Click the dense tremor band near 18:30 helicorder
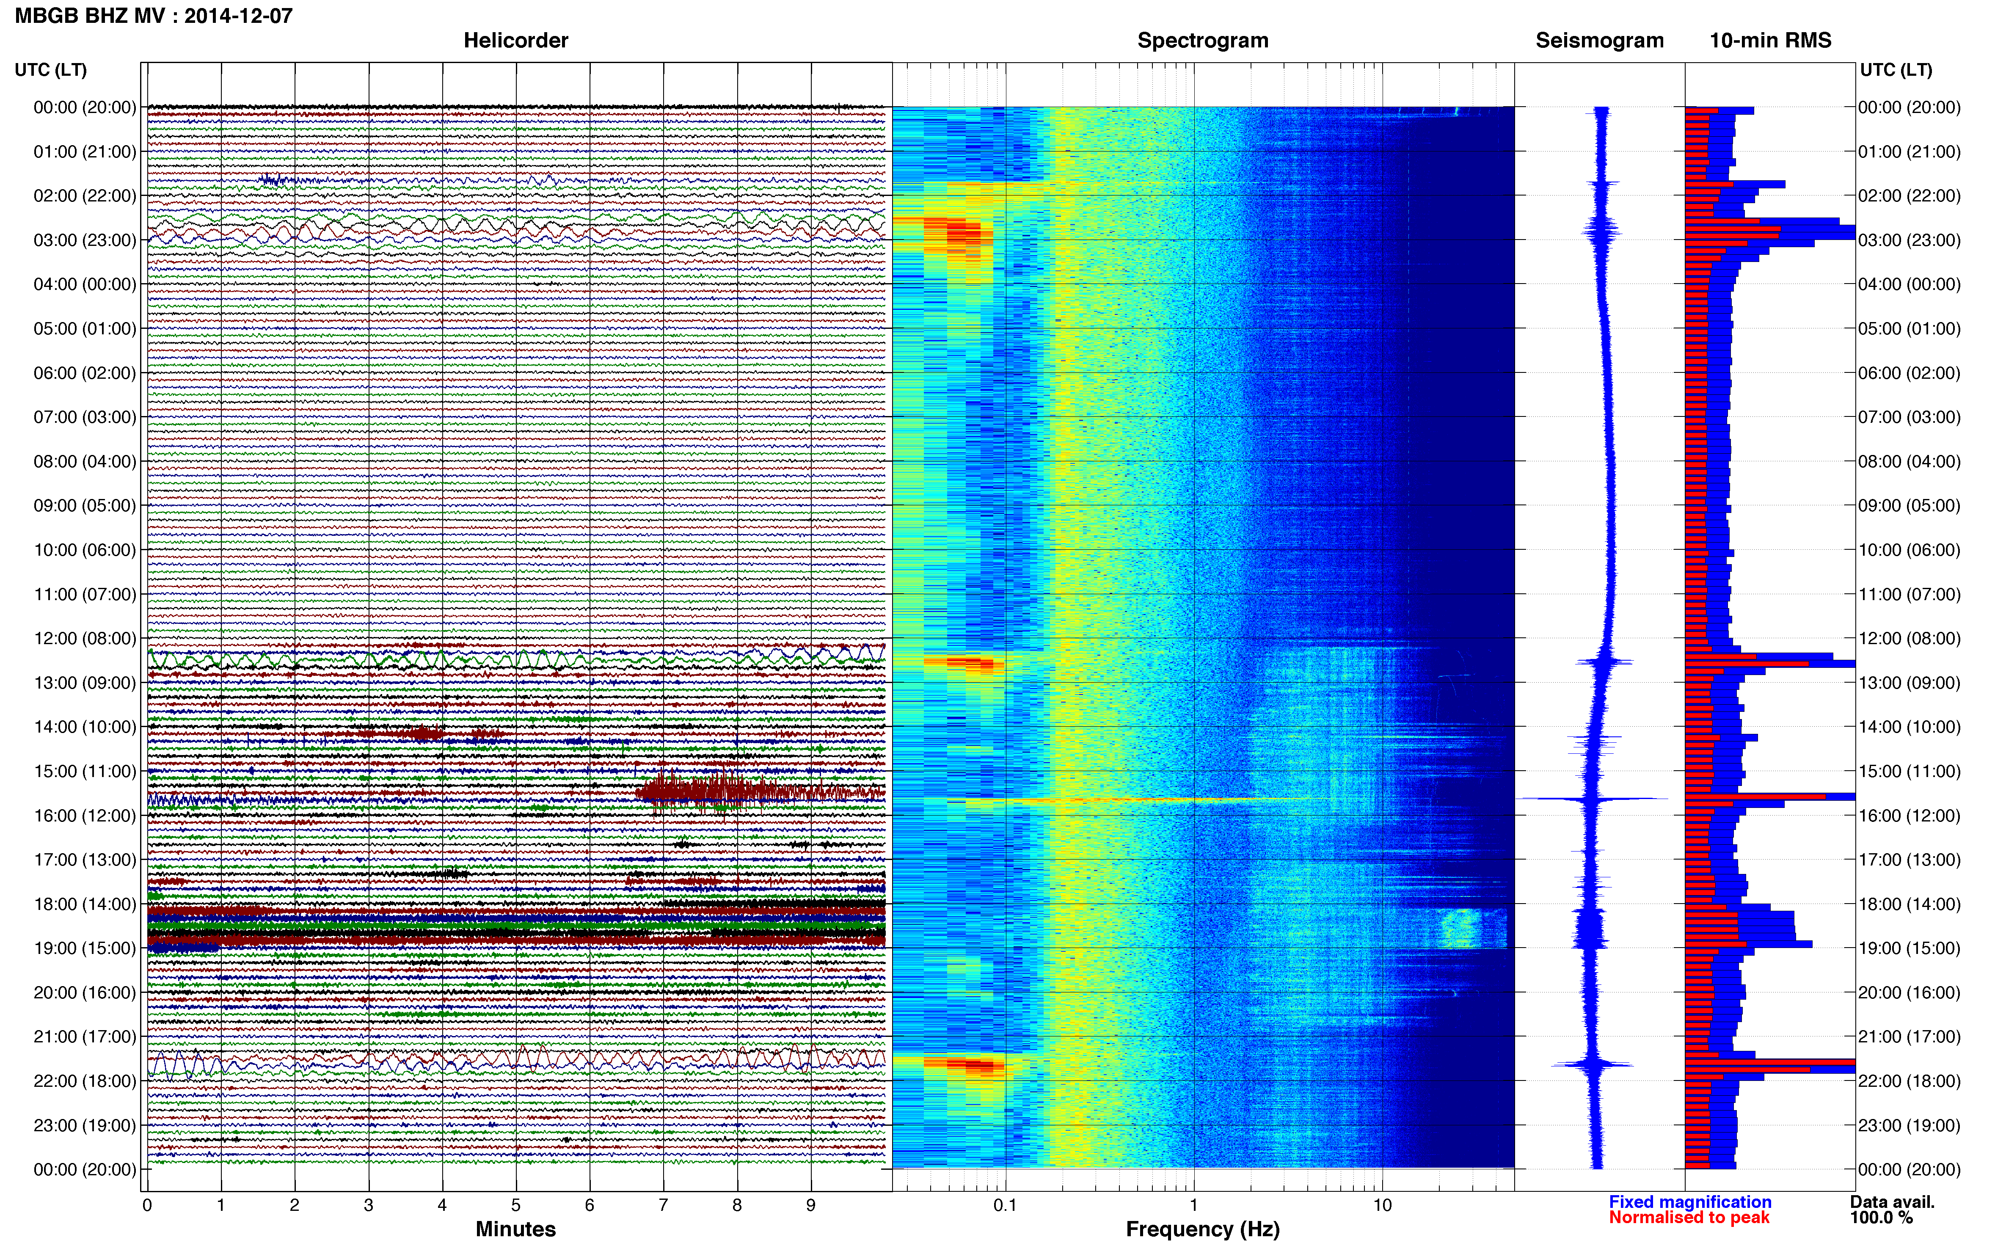2006x1254 pixels. [x=516, y=926]
